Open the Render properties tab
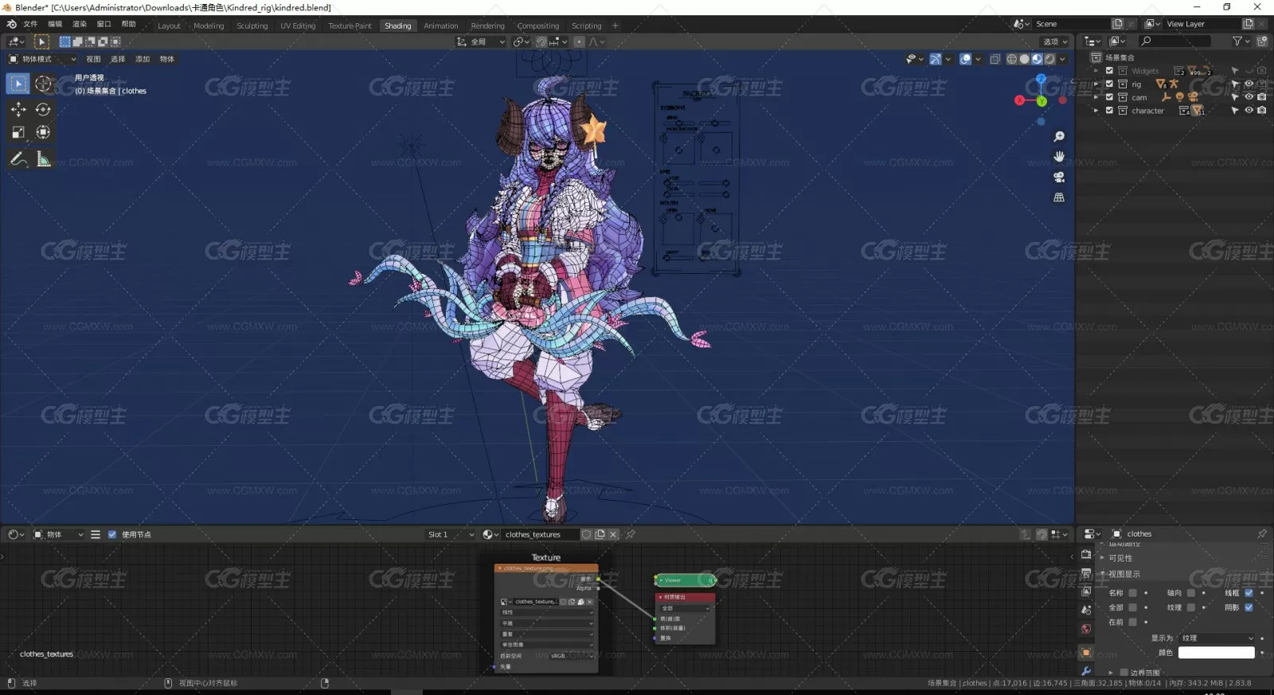The width and height of the screenshot is (1274, 695). [x=1086, y=554]
